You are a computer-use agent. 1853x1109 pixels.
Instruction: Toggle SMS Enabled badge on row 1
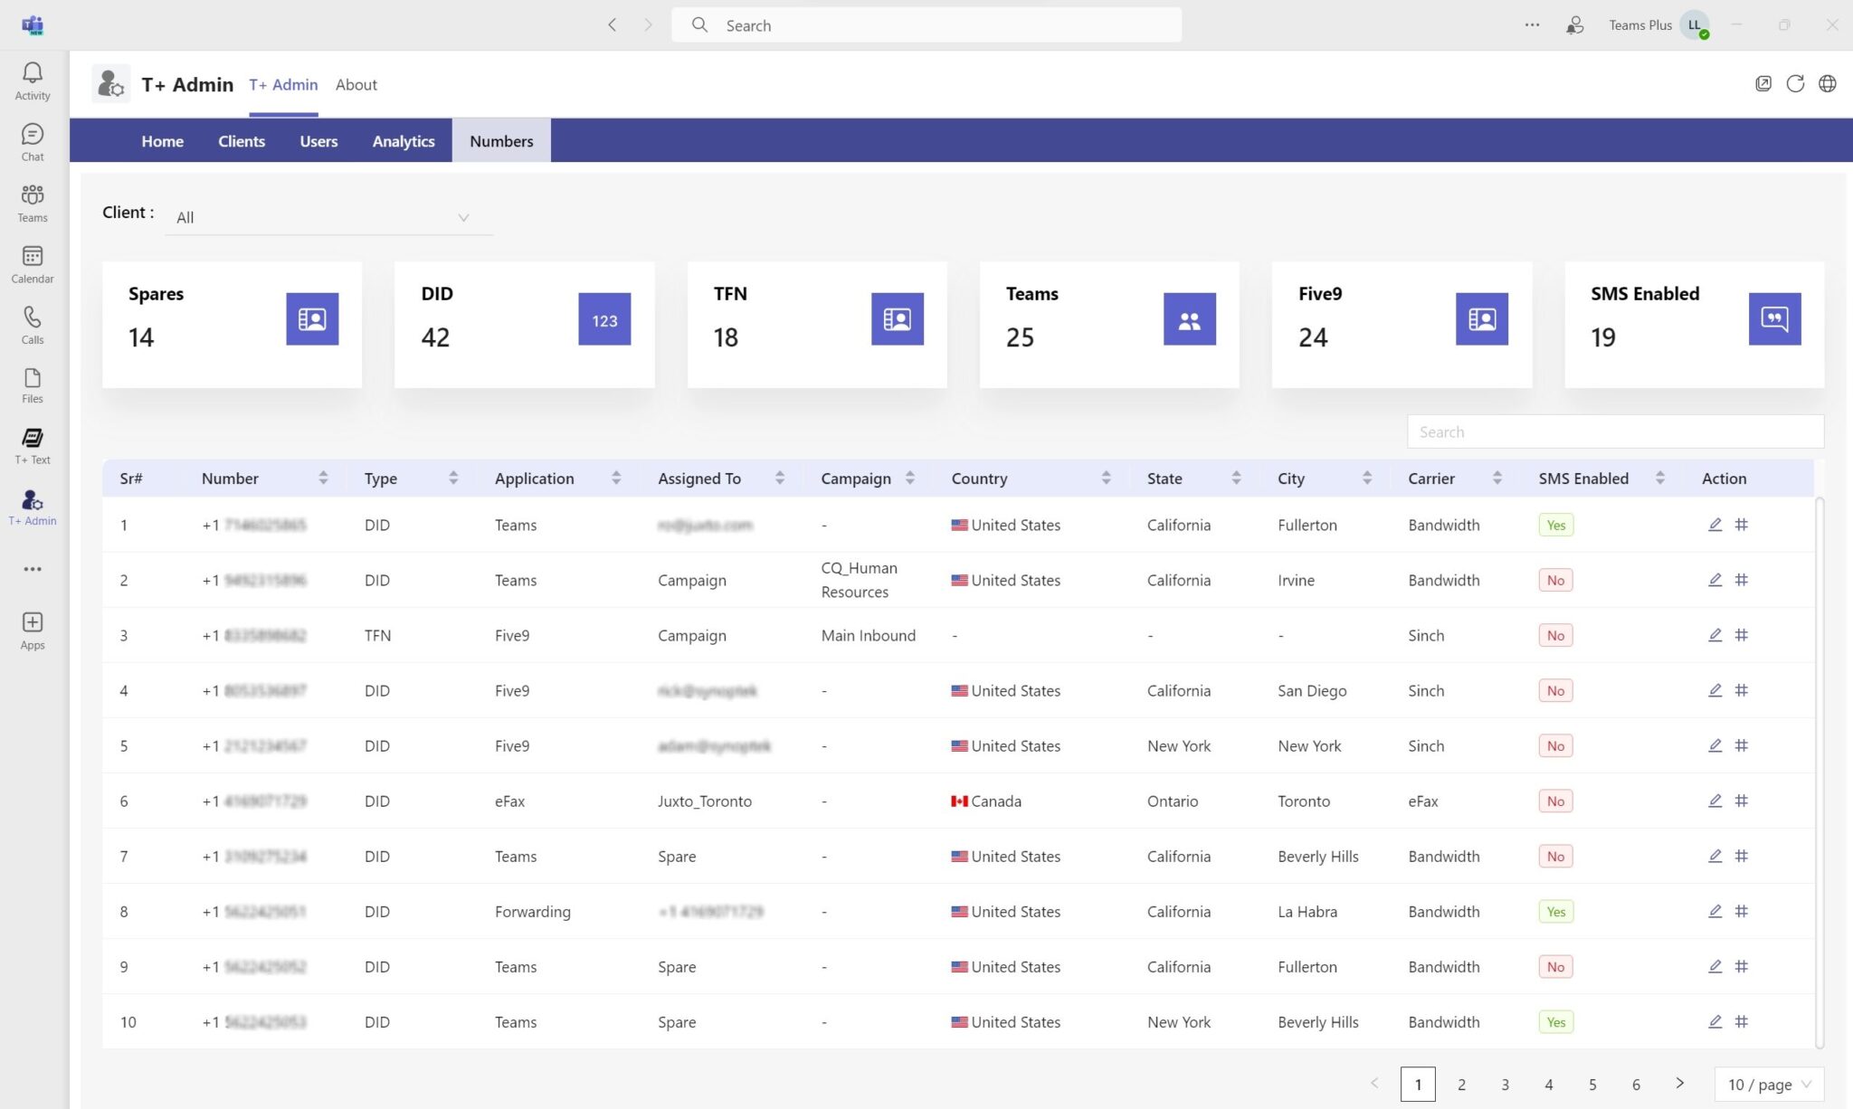click(x=1555, y=524)
